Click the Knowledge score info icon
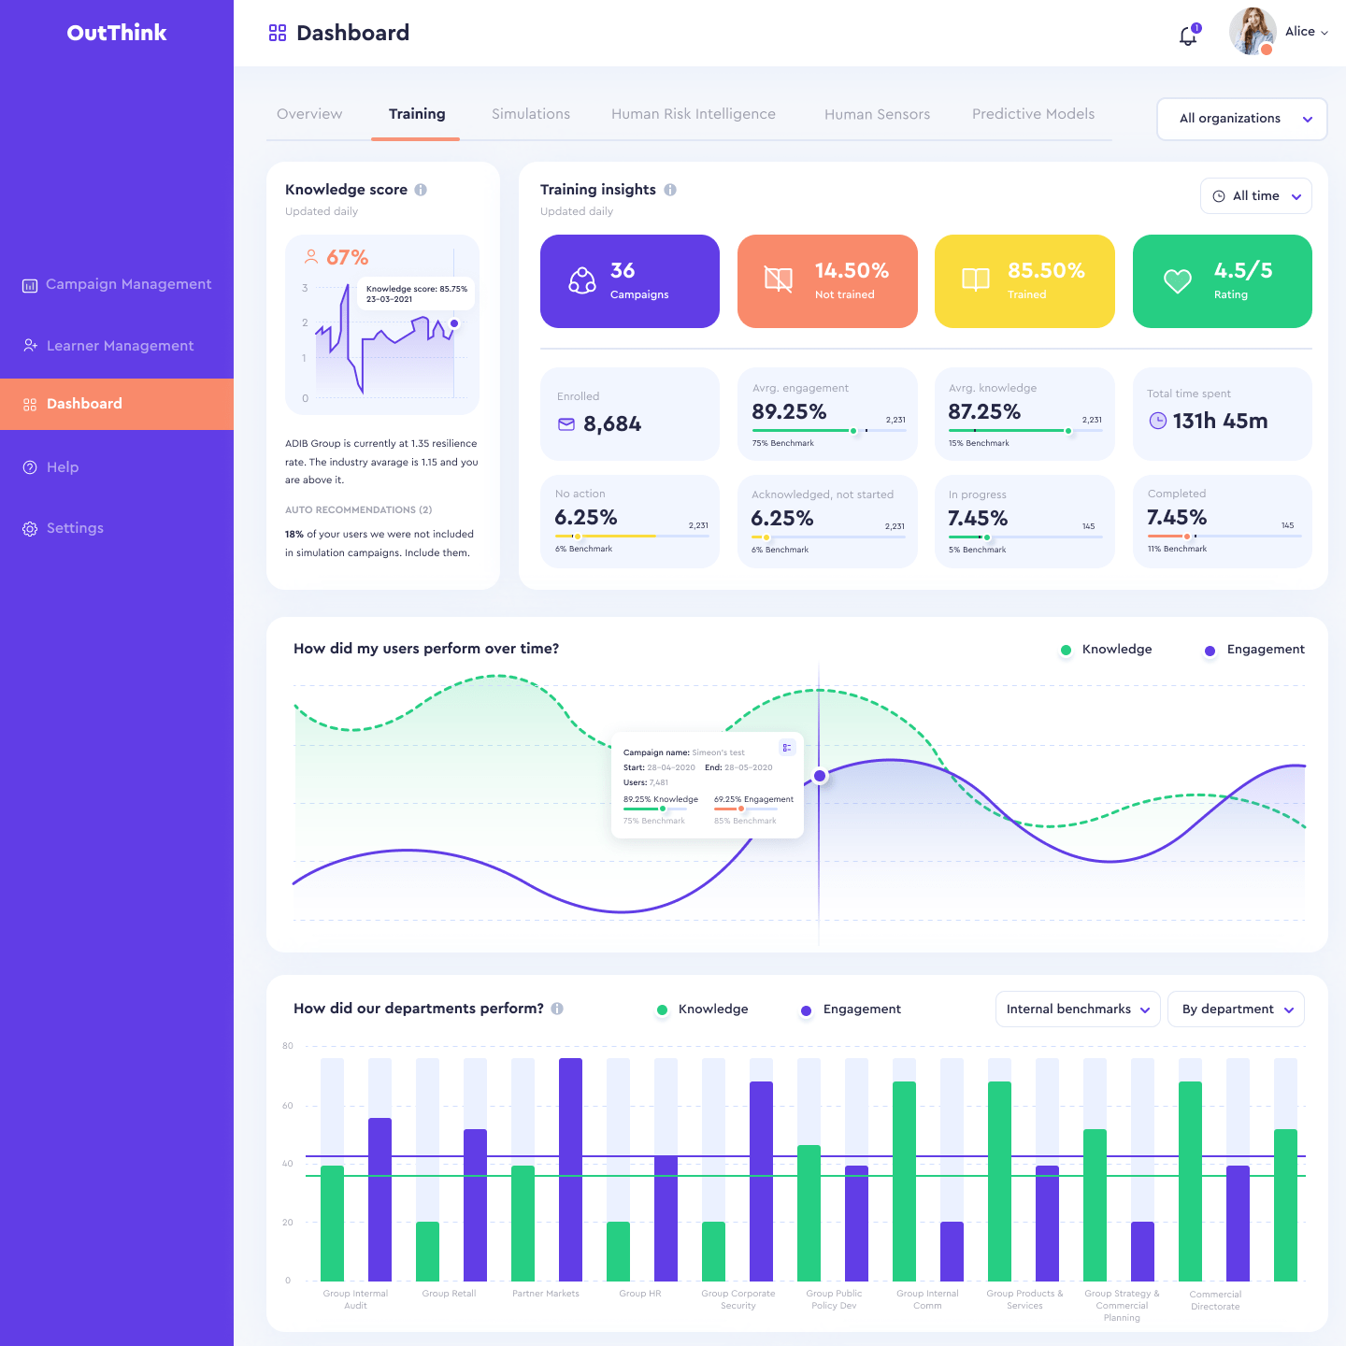The height and width of the screenshot is (1346, 1346). (x=421, y=190)
